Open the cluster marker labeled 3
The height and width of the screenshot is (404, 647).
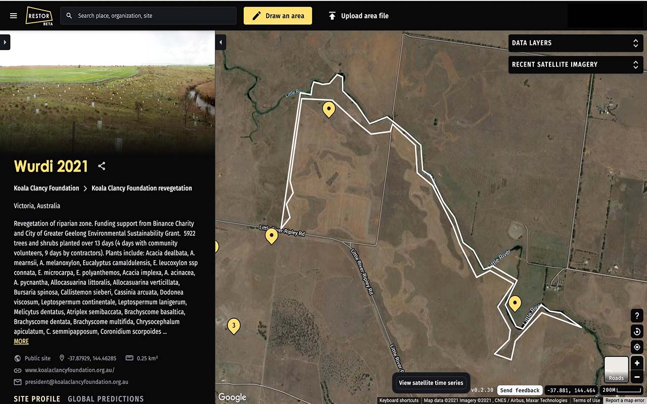[x=234, y=326]
